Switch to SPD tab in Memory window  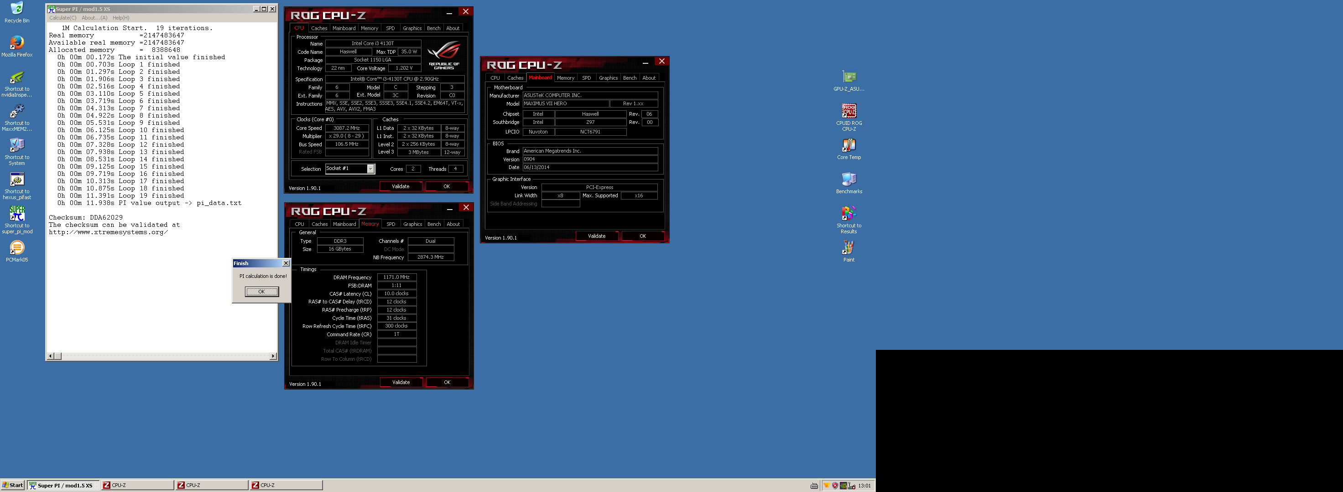coord(391,225)
